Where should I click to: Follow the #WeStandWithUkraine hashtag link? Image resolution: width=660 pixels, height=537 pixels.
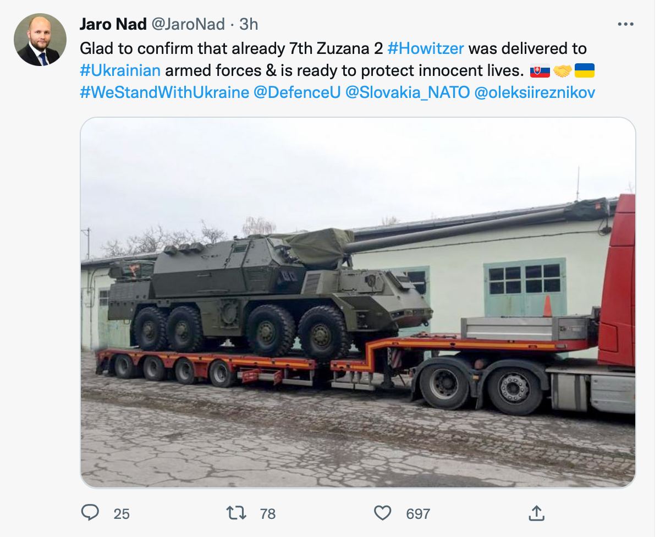(164, 92)
